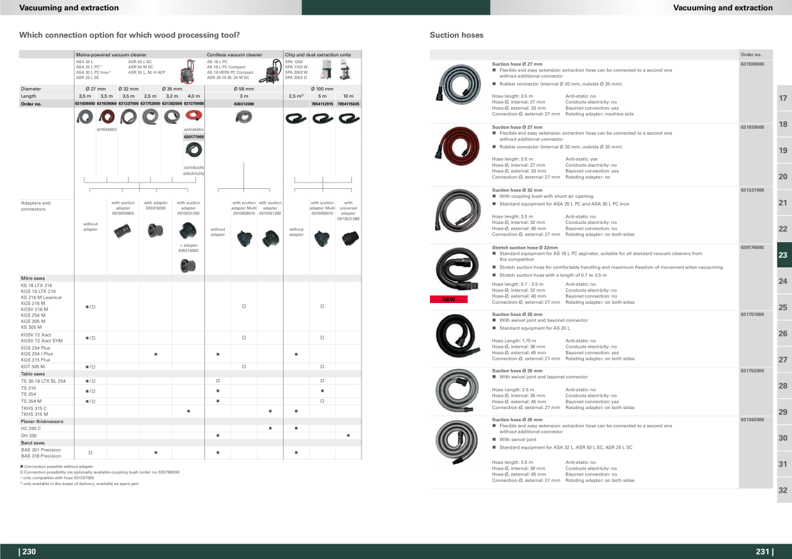Click the 'Cordless vacuum cleaner' column header
792x559 pixels.
tap(234, 55)
